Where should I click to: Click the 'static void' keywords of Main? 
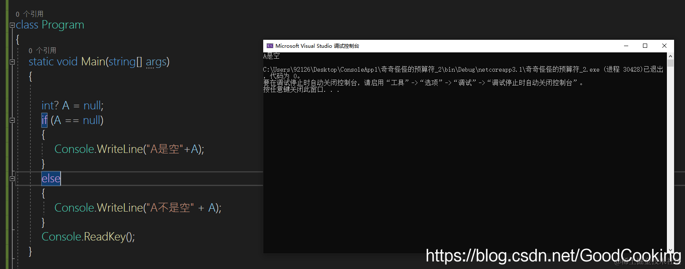pos(53,62)
